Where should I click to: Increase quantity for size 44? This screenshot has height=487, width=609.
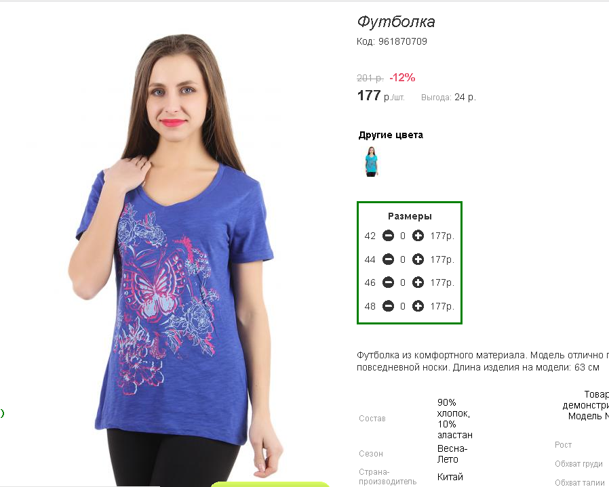pos(418,259)
